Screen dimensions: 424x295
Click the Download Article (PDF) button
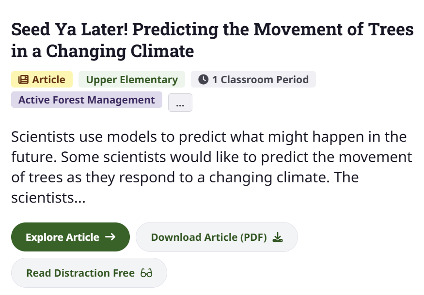pos(217,237)
